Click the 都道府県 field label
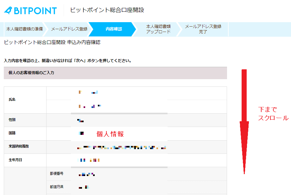This screenshot has height=195, width=291. point(56,187)
